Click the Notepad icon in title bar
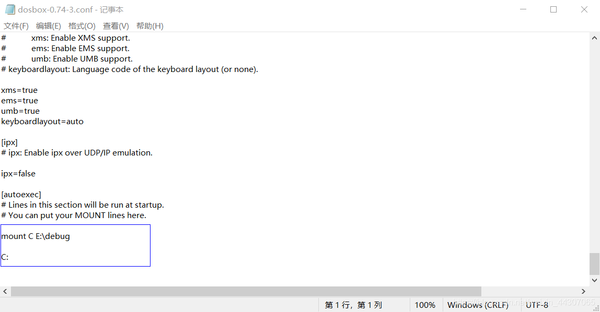The width and height of the screenshot is (600, 312). pyautogui.click(x=10, y=9)
